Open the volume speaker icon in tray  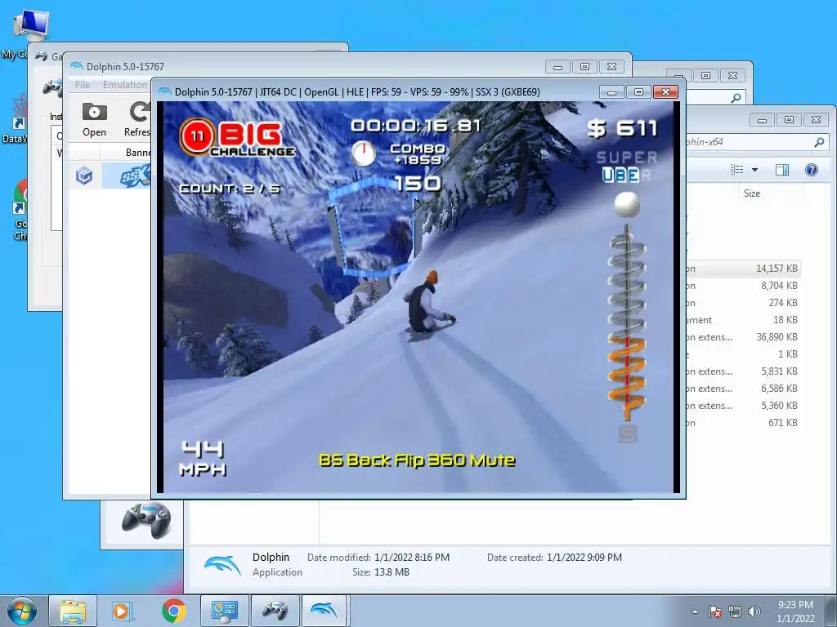754,611
